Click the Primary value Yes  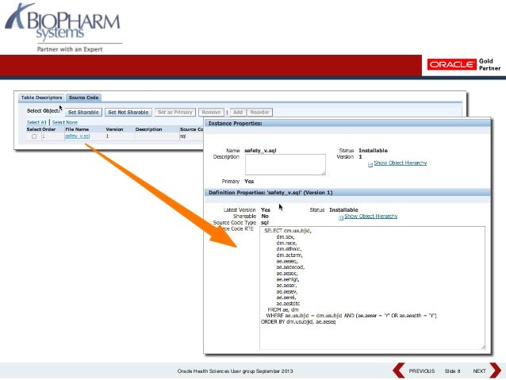click(x=249, y=182)
